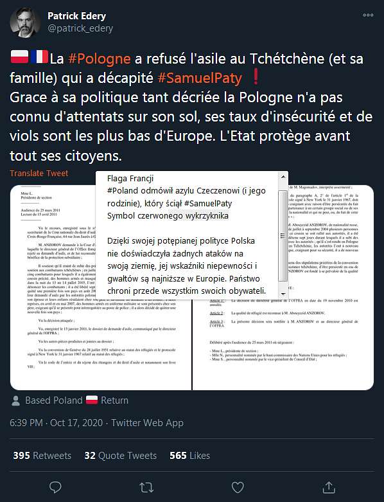View the 565 Likes list
This screenshot has width=384, height=502.
click(x=190, y=456)
